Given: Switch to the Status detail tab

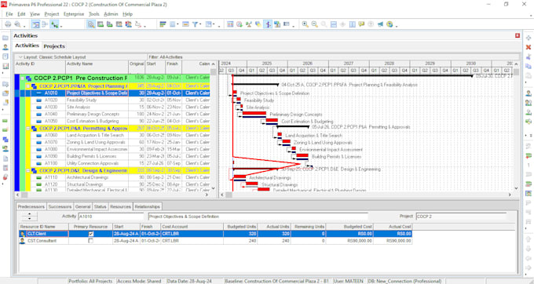Looking at the screenshot, I should (101, 206).
